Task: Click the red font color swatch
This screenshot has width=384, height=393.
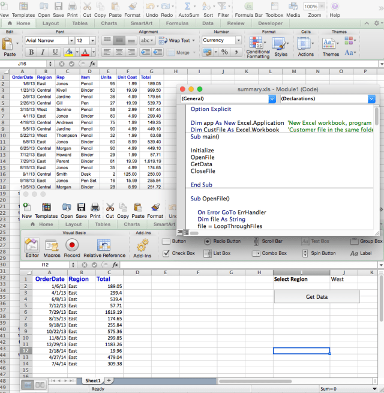Action: coord(85,52)
